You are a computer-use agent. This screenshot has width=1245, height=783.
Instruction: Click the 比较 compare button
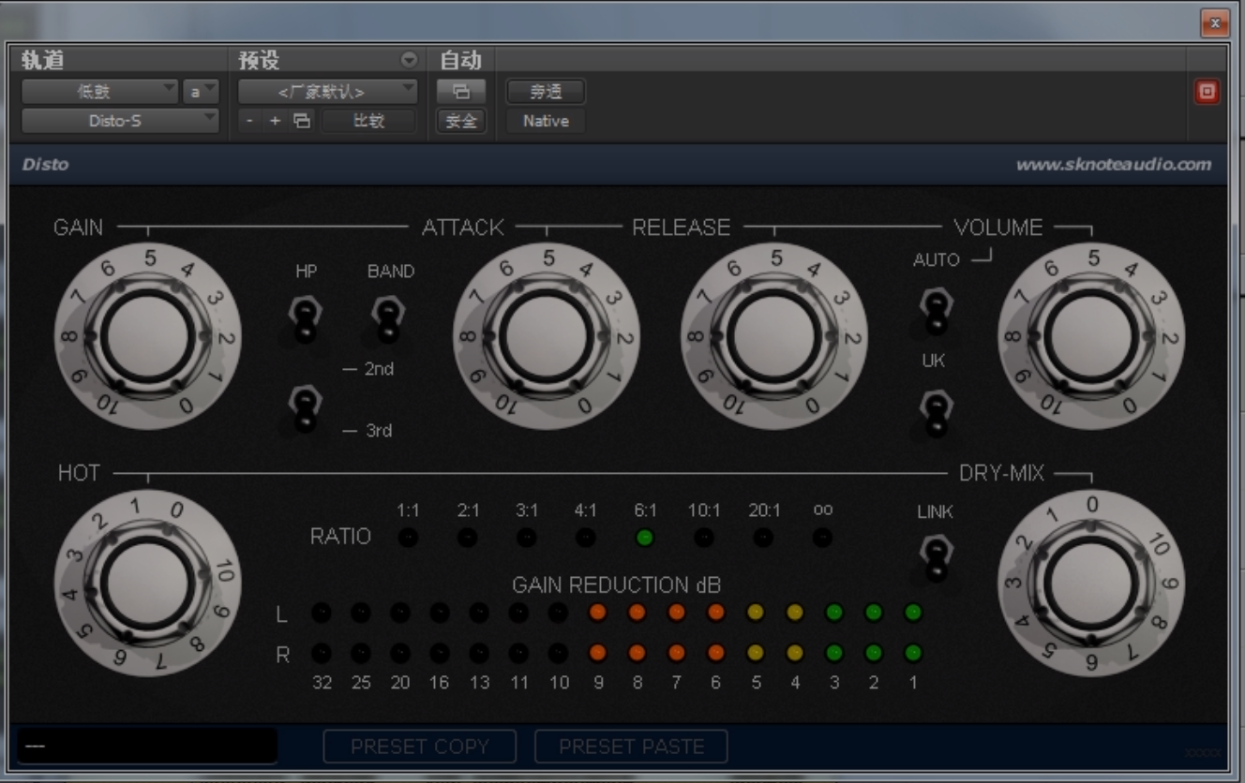[368, 121]
